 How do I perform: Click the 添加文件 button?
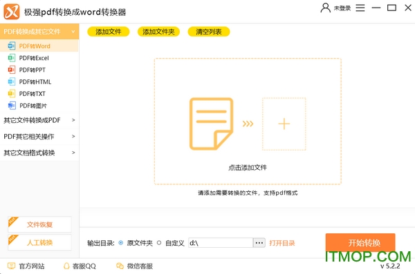[x=109, y=32]
